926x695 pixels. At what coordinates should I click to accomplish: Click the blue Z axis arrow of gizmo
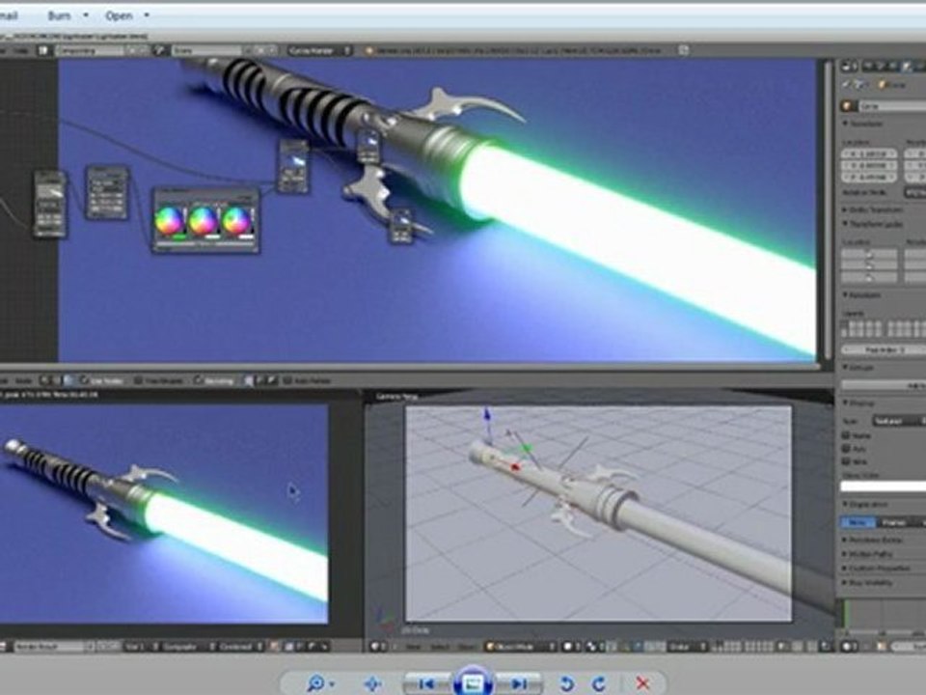487,414
